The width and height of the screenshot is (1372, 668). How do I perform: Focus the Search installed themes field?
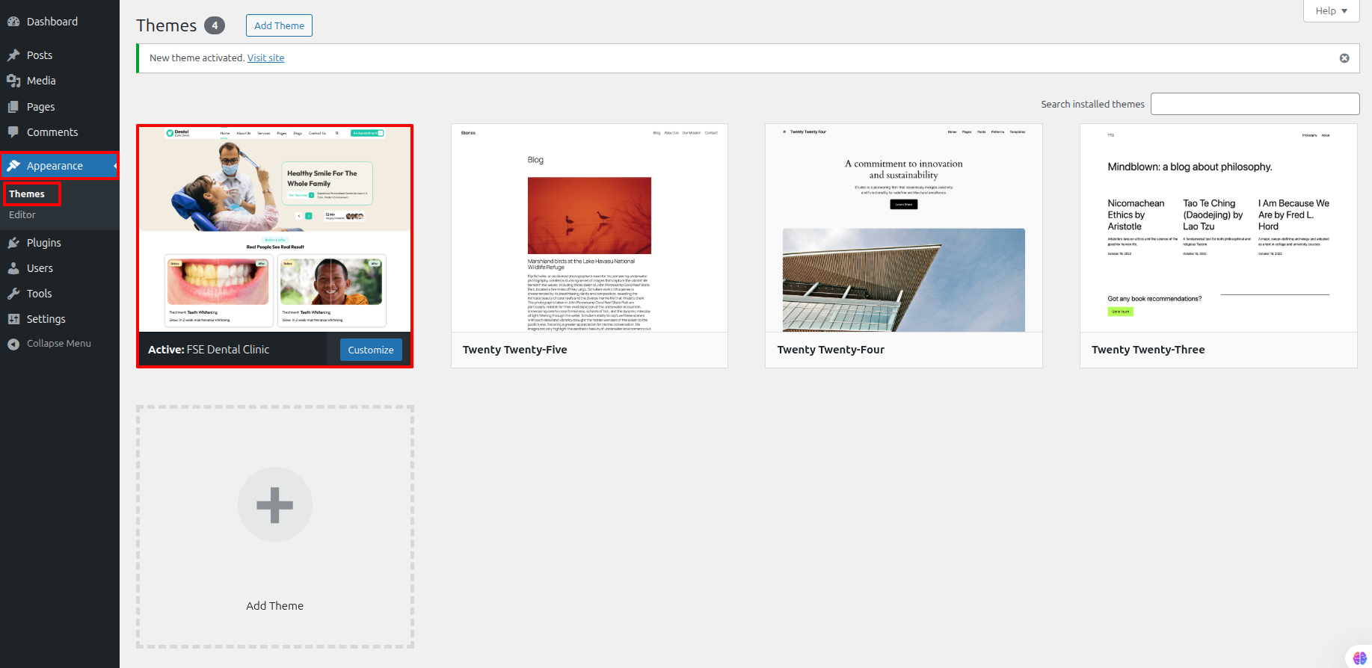click(1254, 104)
